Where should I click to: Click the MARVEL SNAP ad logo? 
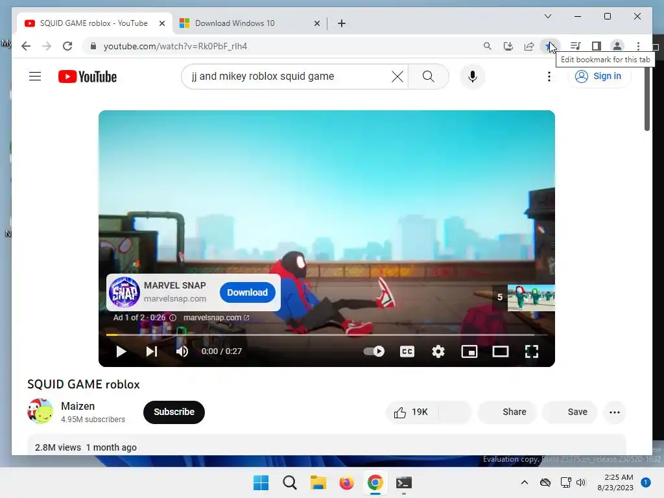point(124,292)
